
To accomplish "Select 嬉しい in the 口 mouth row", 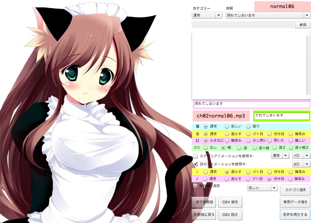I will (x=291, y=141).
